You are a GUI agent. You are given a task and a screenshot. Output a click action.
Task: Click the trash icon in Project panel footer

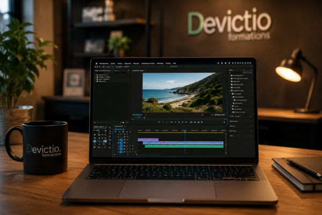point(127,123)
